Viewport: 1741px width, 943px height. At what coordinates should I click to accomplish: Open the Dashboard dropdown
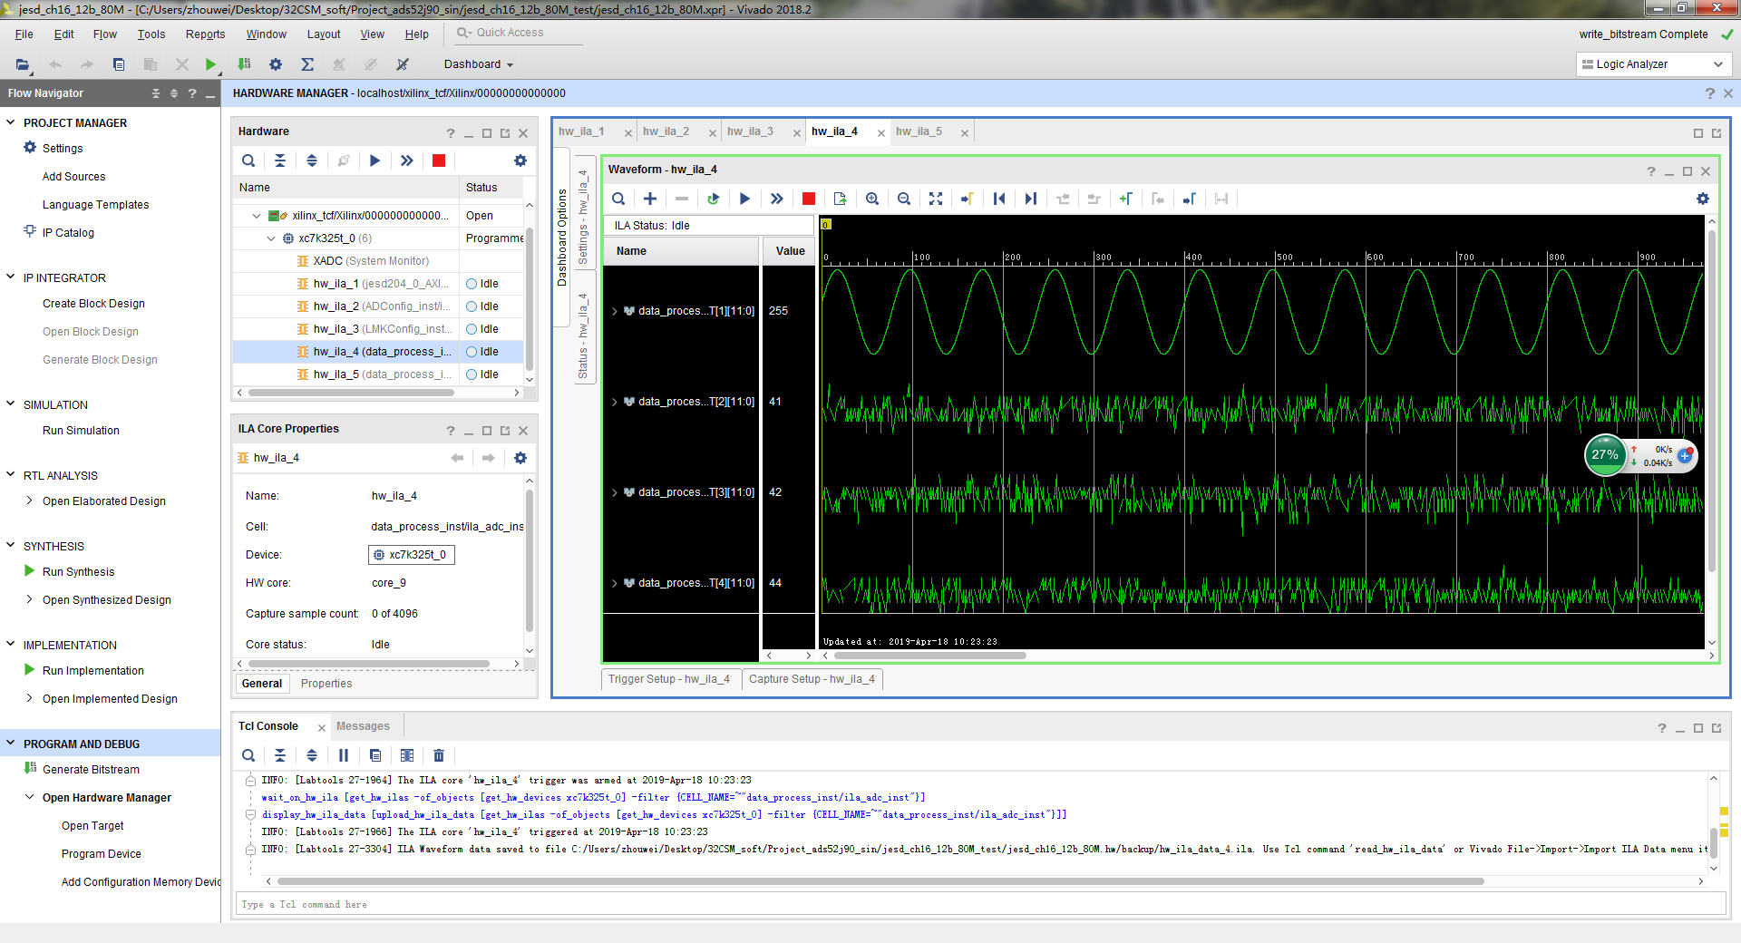coord(478,64)
